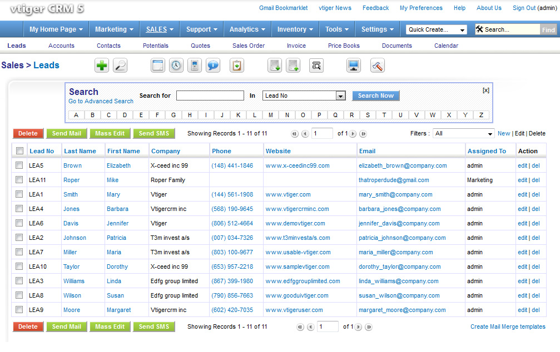Open the My Home Page menu

click(x=56, y=29)
